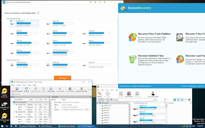The image size is (205, 128).
Task: Collapse the first KINGSTON drive node
Action: pos(14,105)
